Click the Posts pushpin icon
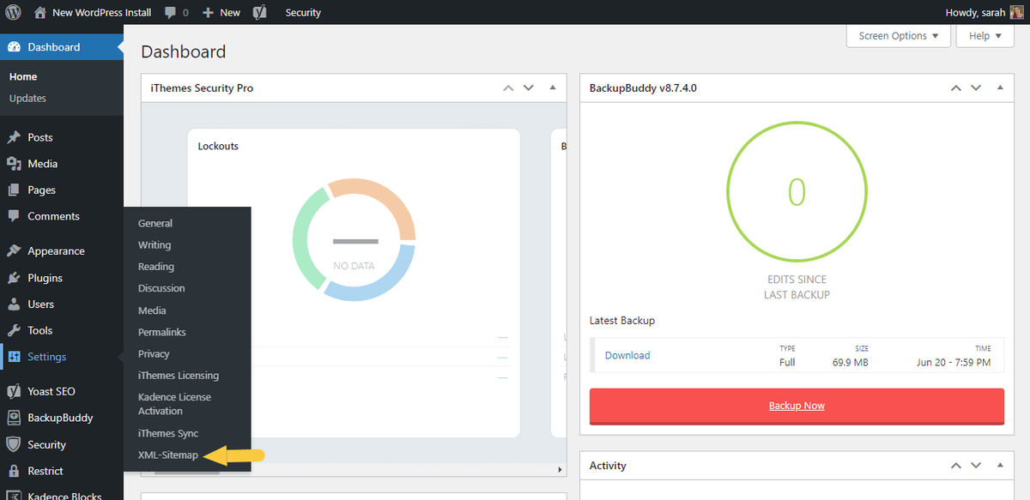The width and height of the screenshot is (1030, 500). pos(14,137)
